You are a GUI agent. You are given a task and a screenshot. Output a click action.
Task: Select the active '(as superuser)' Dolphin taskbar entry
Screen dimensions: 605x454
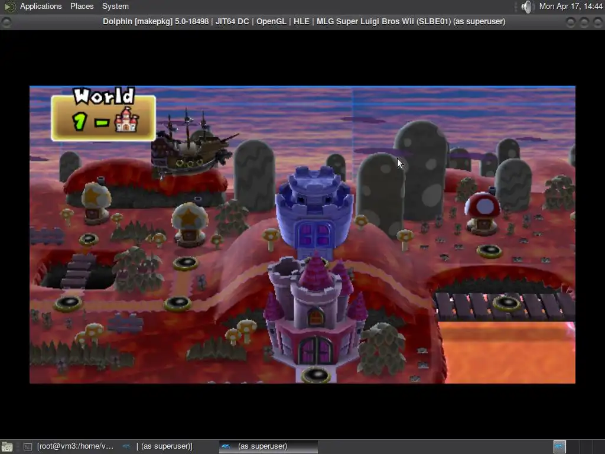269,446
